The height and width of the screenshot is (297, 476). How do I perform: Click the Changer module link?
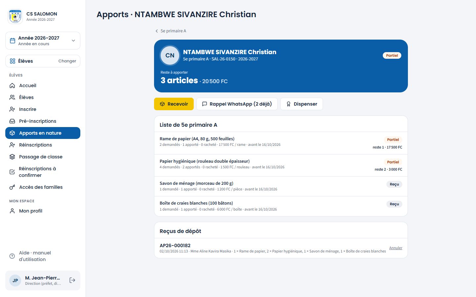67,61
